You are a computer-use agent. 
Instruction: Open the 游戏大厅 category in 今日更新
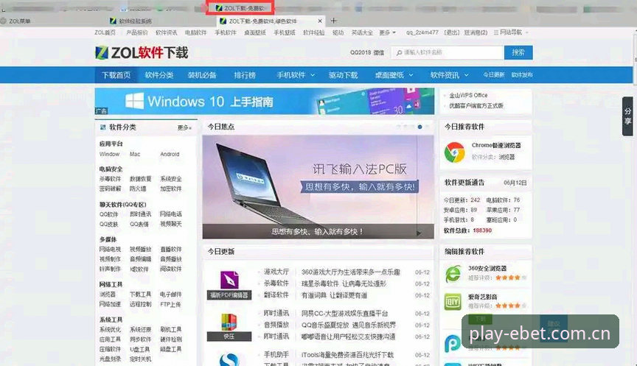coord(276,272)
